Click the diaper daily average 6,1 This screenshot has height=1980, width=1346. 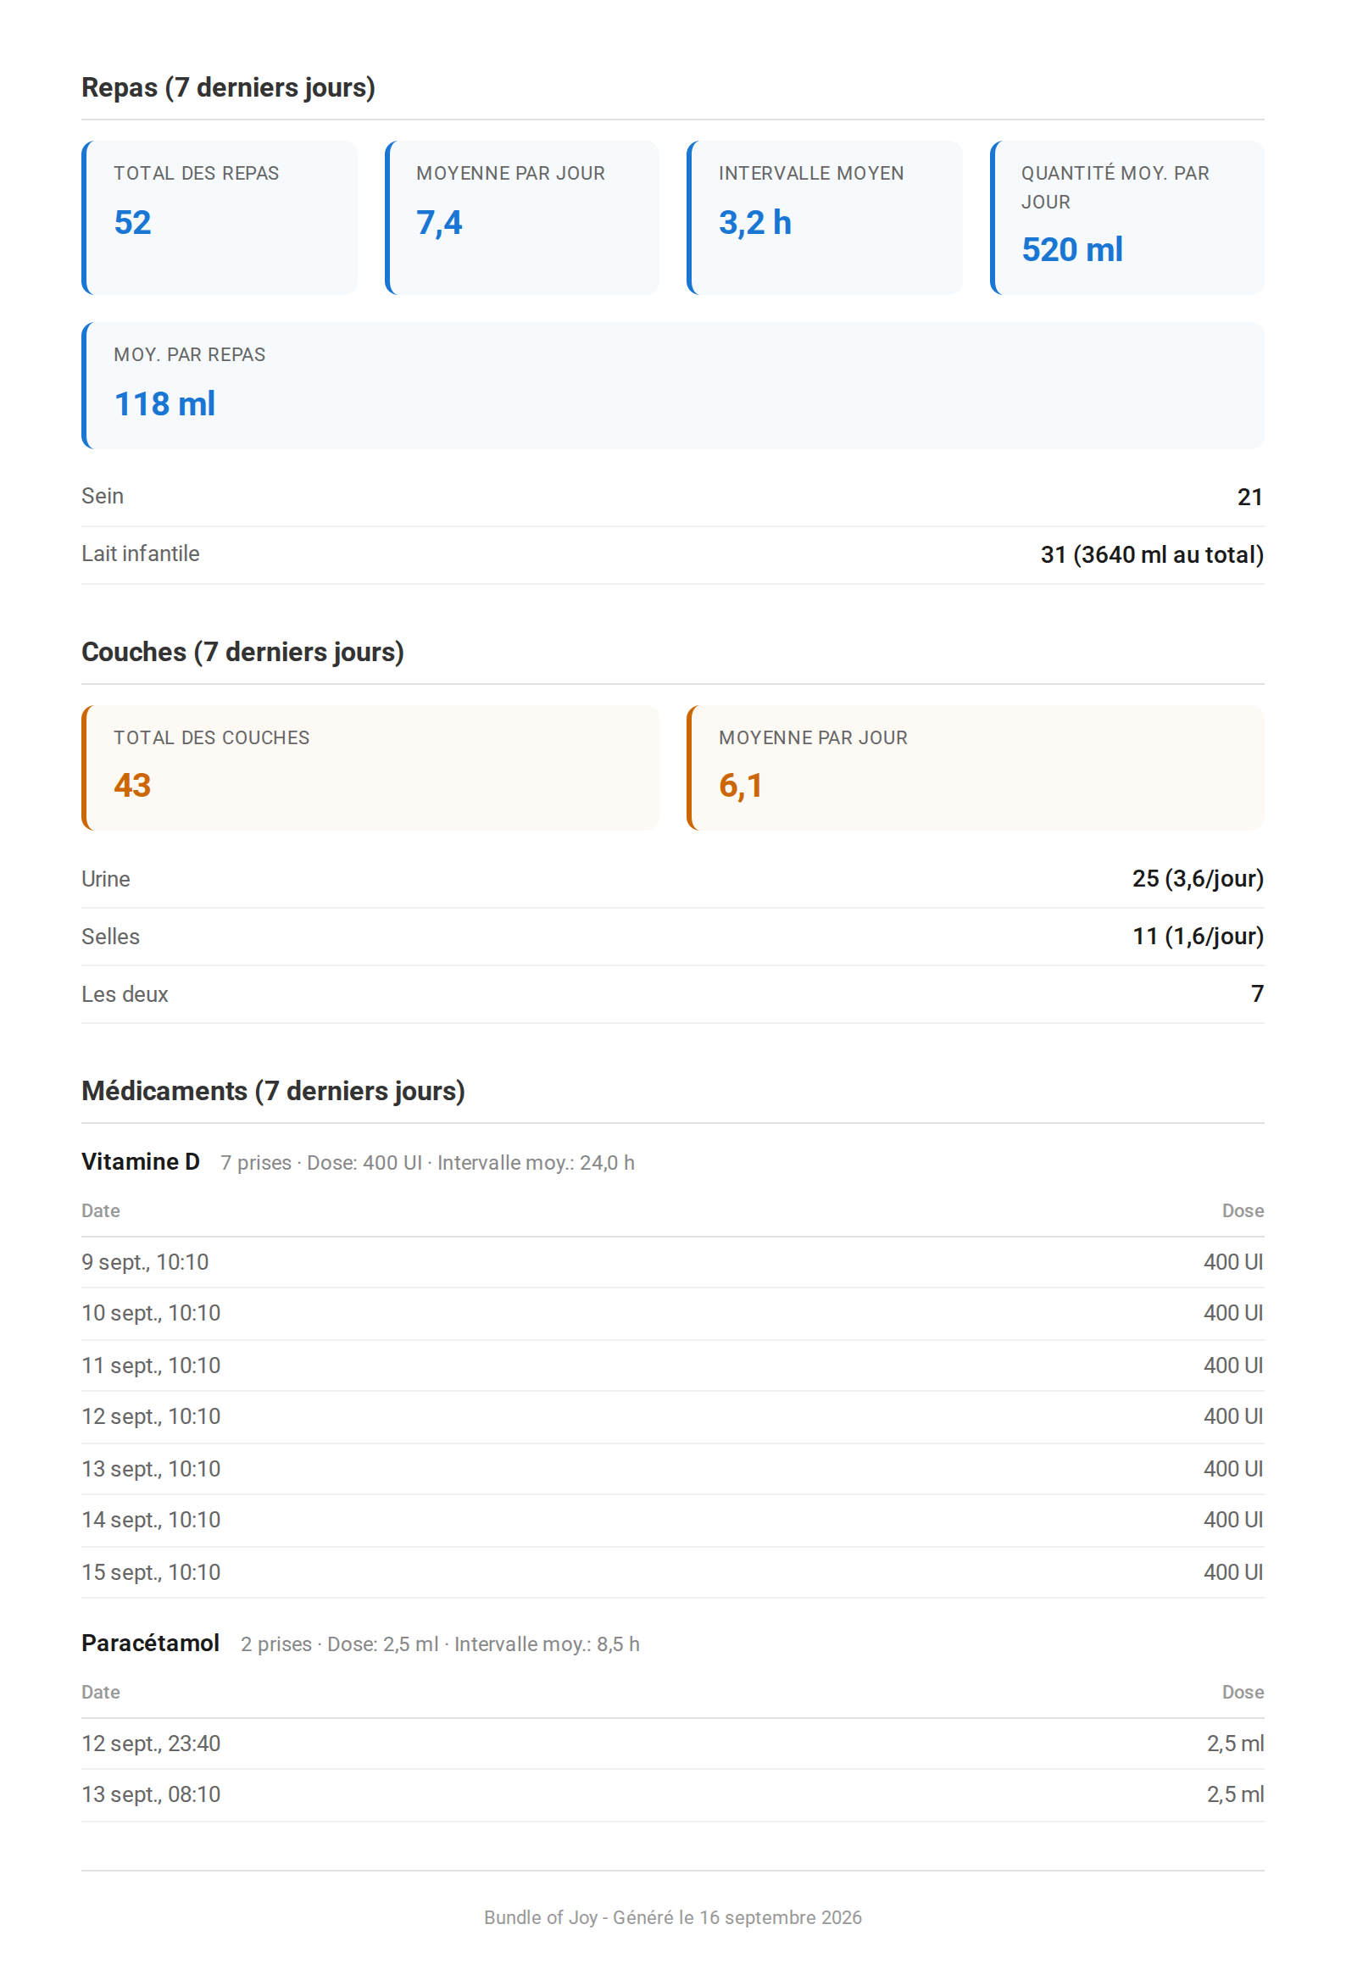coord(740,785)
